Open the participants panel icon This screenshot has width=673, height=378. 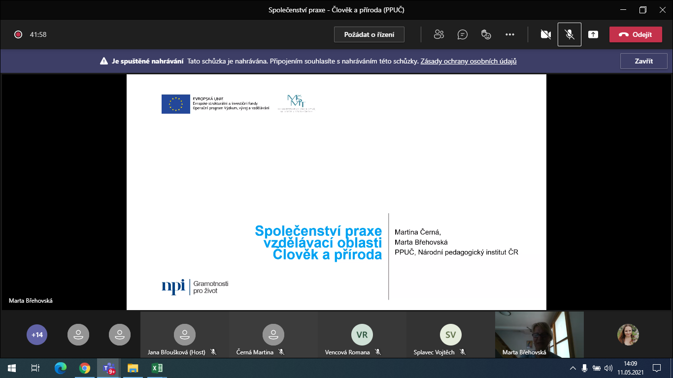[438, 34]
